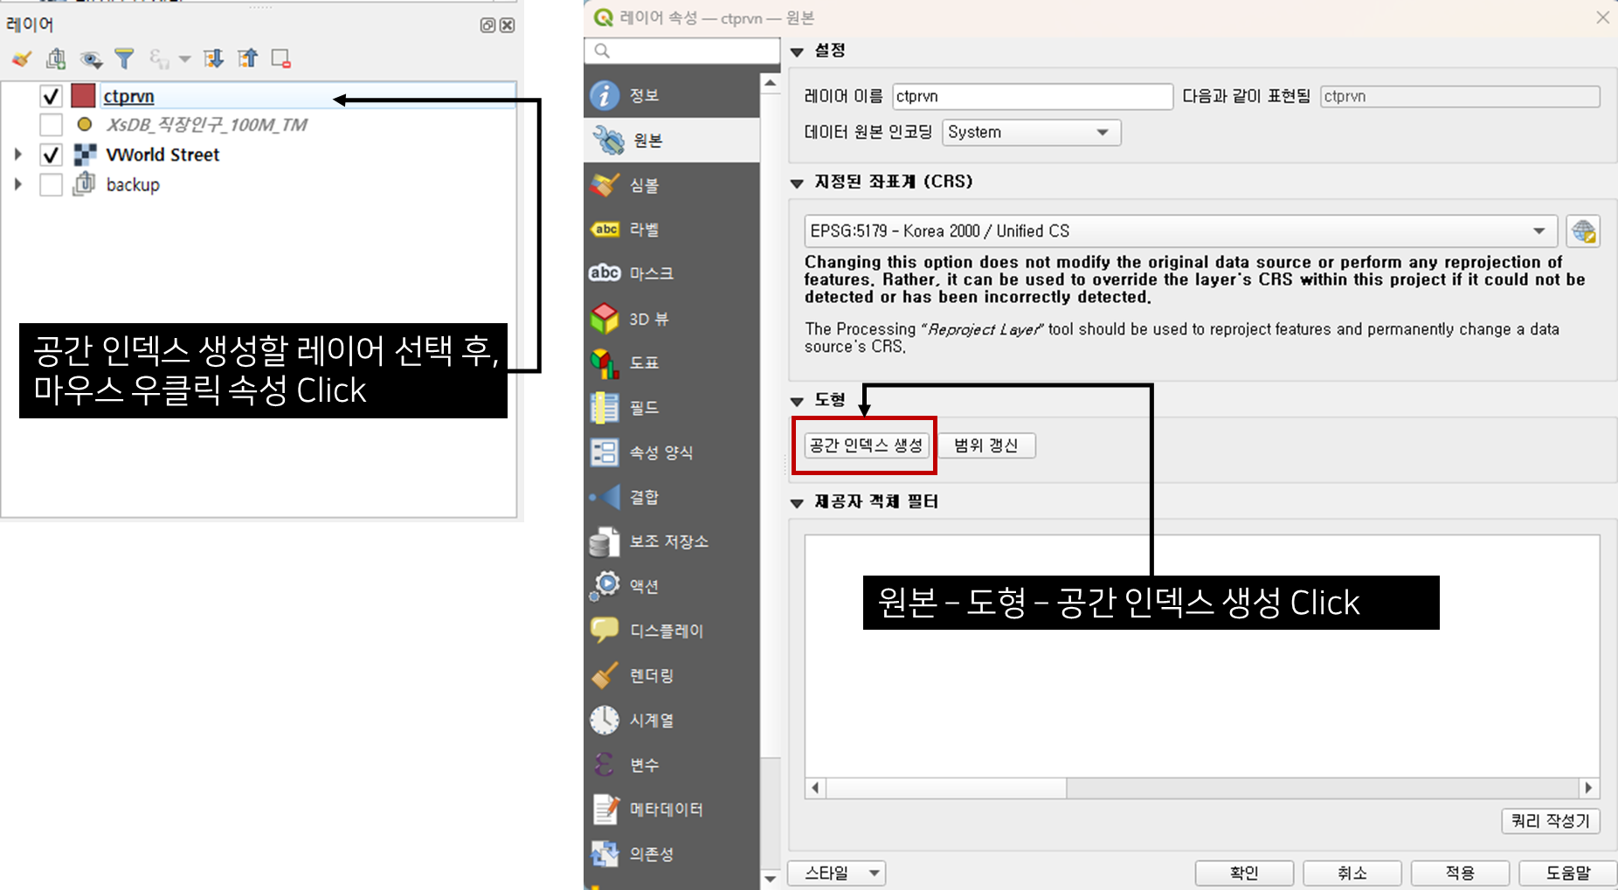Click the 공간 인덱스 생성 button
This screenshot has height=890, width=1618.
pyautogui.click(x=866, y=445)
